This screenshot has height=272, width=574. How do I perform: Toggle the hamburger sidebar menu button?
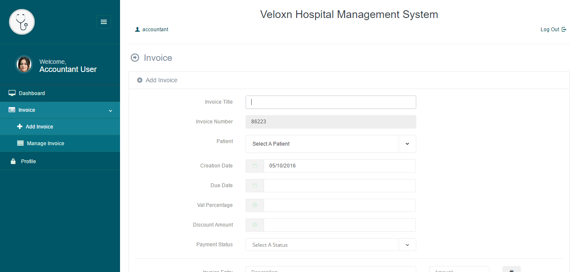point(104,22)
